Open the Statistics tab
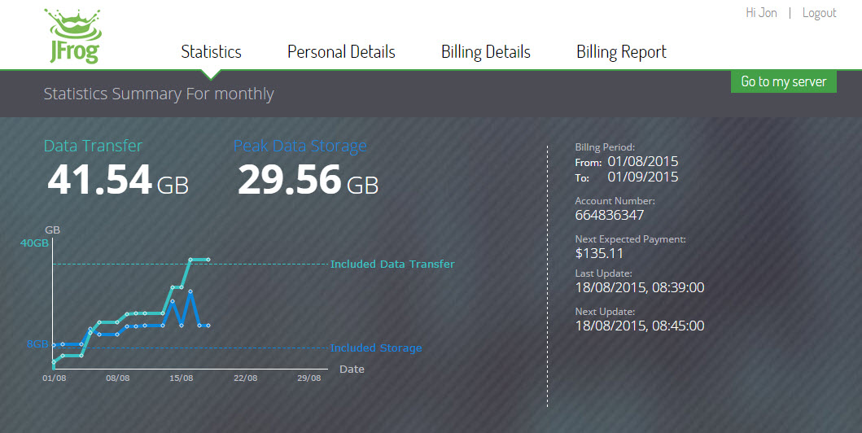 [211, 52]
